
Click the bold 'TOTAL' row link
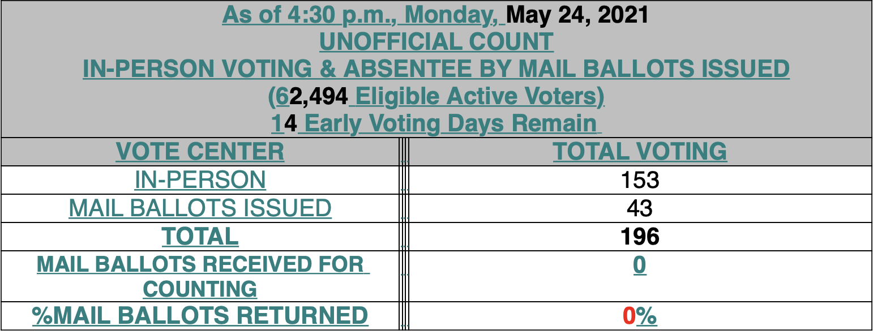click(x=200, y=236)
